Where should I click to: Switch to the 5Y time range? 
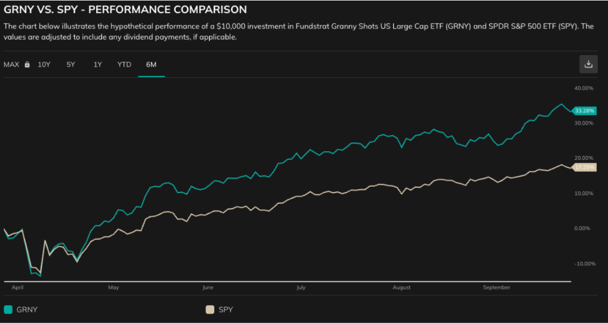point(71,65)
